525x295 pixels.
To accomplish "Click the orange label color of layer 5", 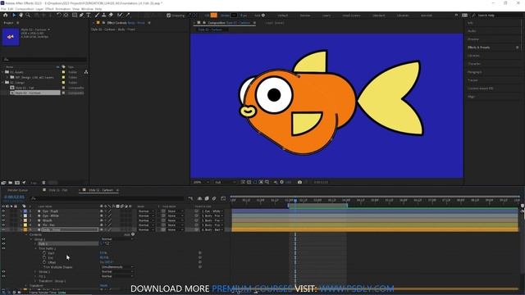I will 25,229.
